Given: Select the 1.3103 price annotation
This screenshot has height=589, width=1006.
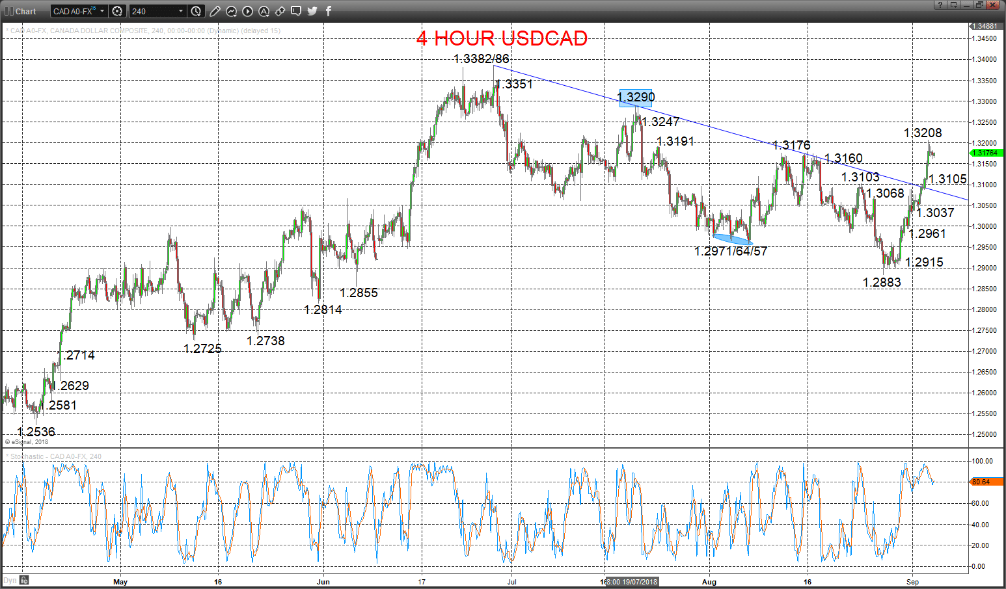Looking at the screenshot, I should click(x=860, y=177).
